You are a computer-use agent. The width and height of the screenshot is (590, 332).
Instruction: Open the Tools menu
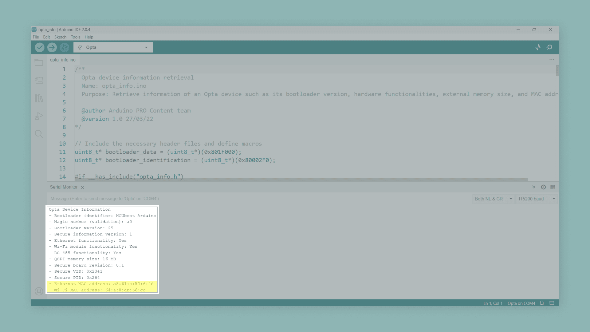(x=75, y=37)
